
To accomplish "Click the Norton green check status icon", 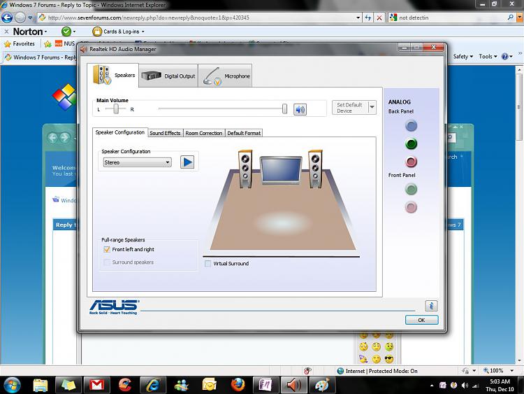I will tap(66, 31).
